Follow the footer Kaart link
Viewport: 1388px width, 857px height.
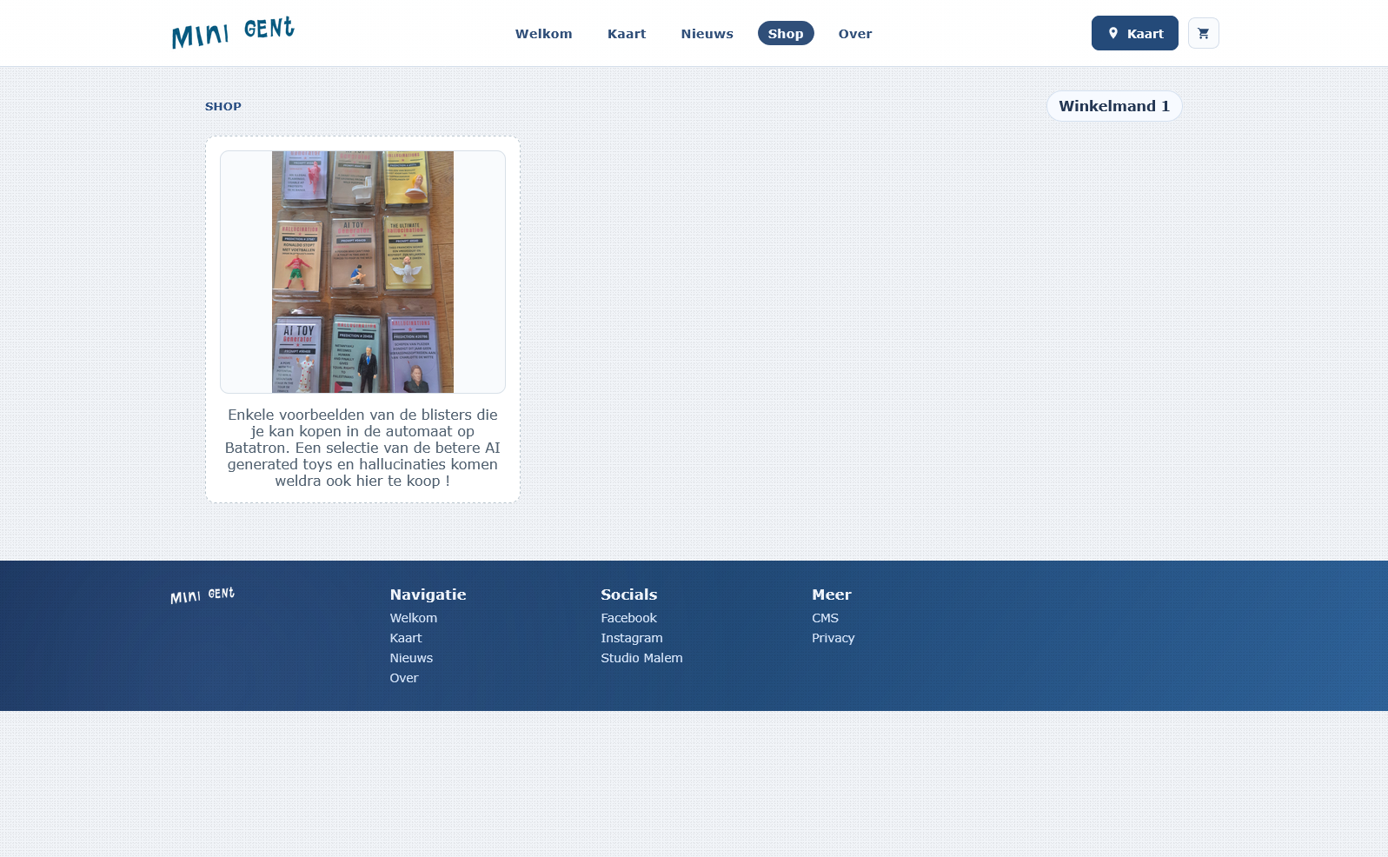(406, 638)
